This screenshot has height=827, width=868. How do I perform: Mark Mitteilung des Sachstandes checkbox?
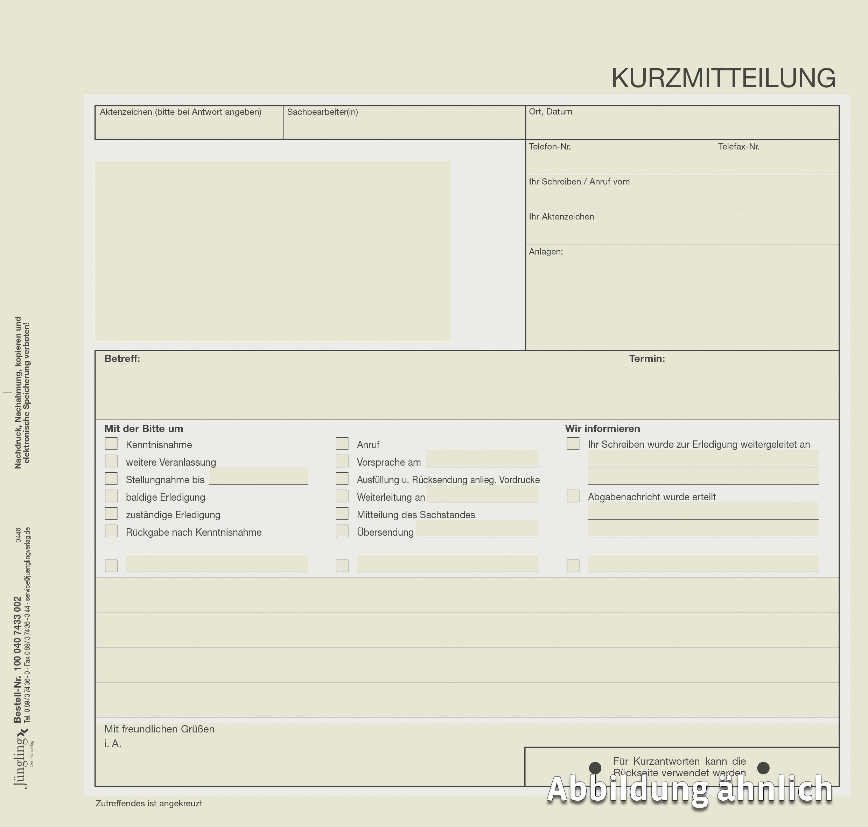click(x=342, y=514)
